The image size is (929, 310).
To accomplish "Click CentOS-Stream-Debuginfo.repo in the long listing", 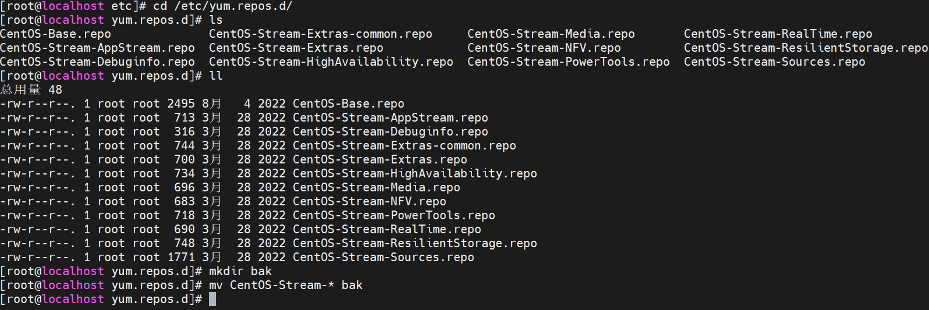I will pyautogui.click(x=390, y=131).
